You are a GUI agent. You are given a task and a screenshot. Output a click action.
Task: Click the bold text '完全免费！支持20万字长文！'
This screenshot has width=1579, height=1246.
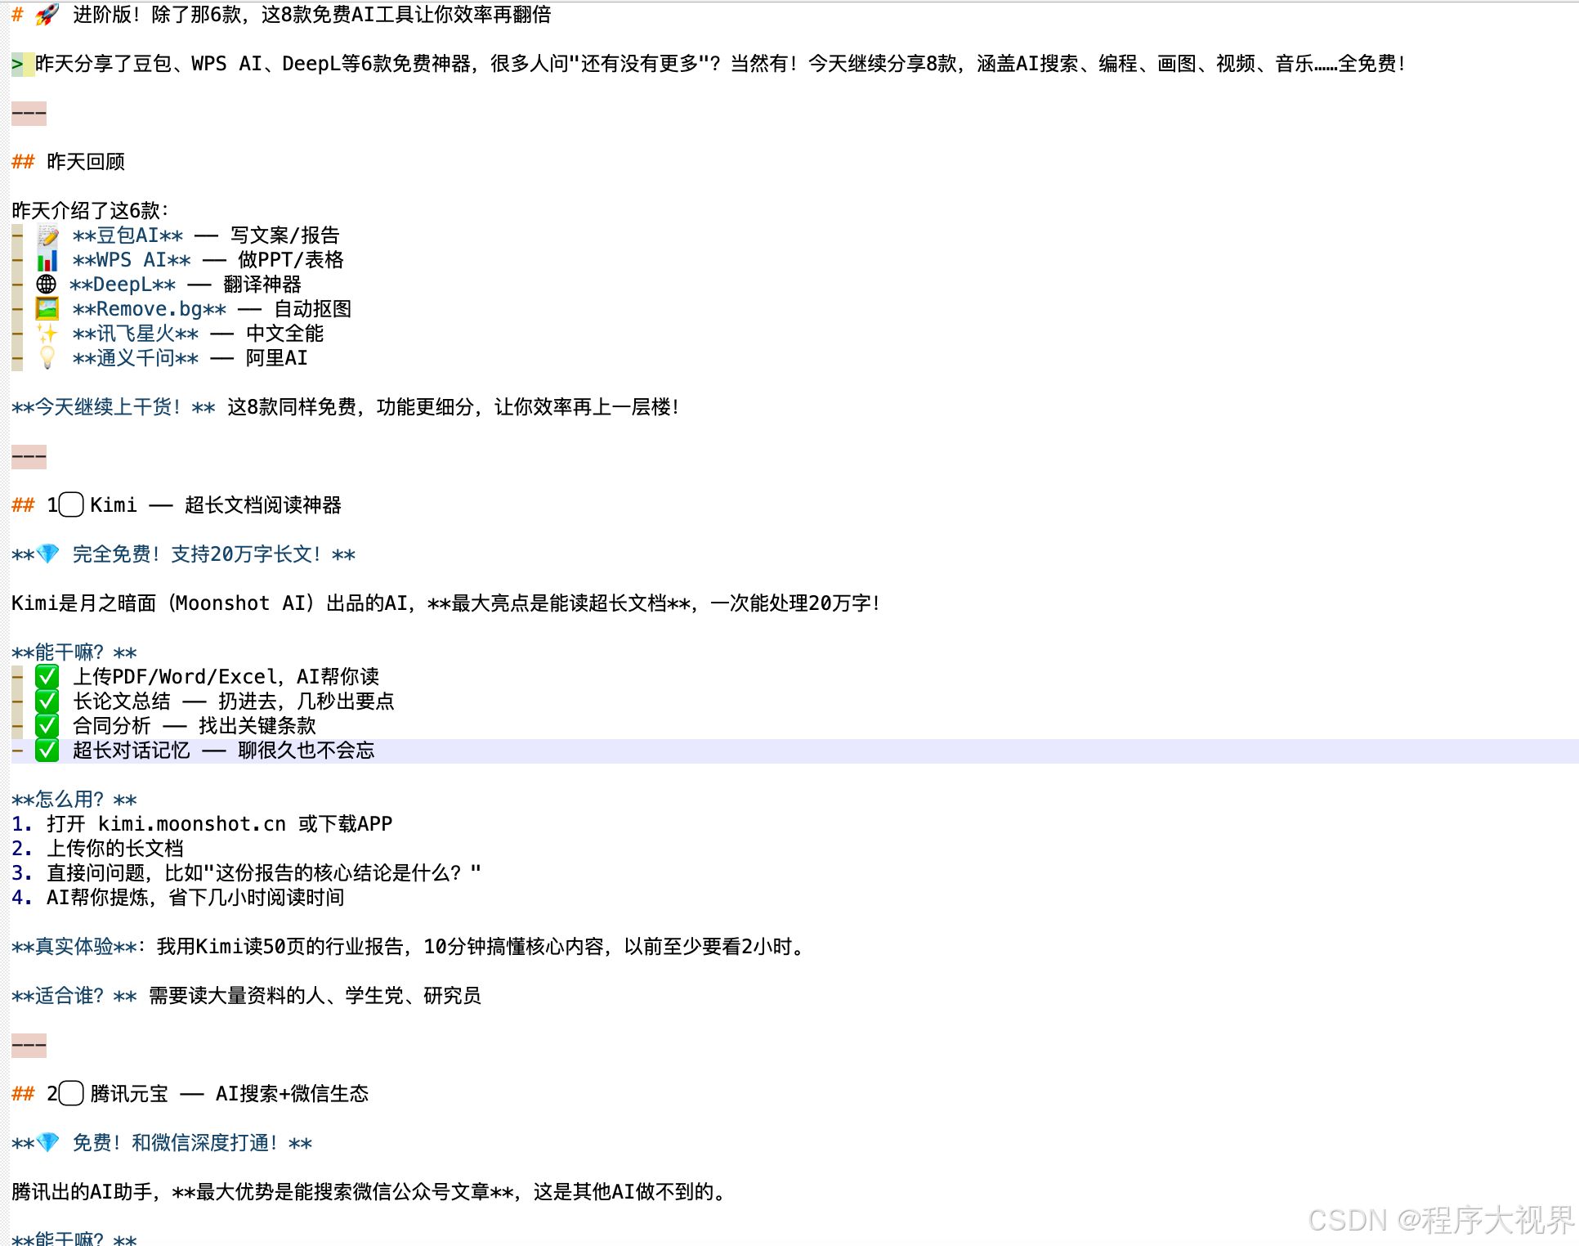pos(197,554)
